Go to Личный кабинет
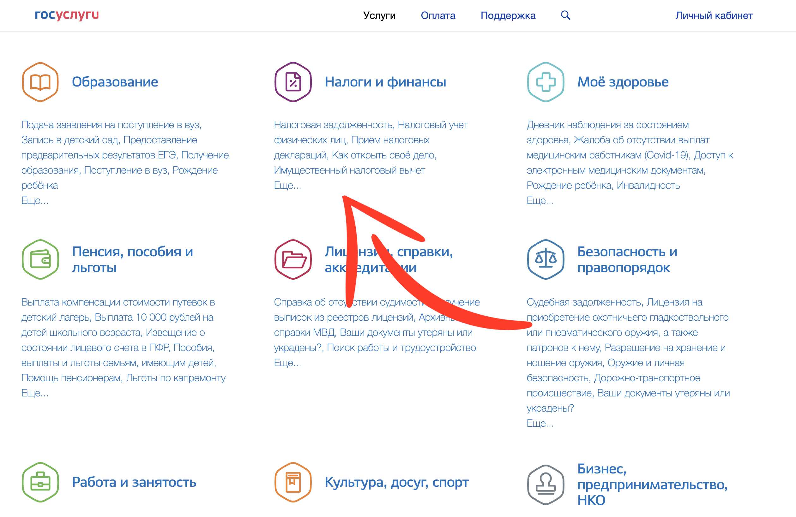Screen dimensions: 796x517 pos(714,15)
